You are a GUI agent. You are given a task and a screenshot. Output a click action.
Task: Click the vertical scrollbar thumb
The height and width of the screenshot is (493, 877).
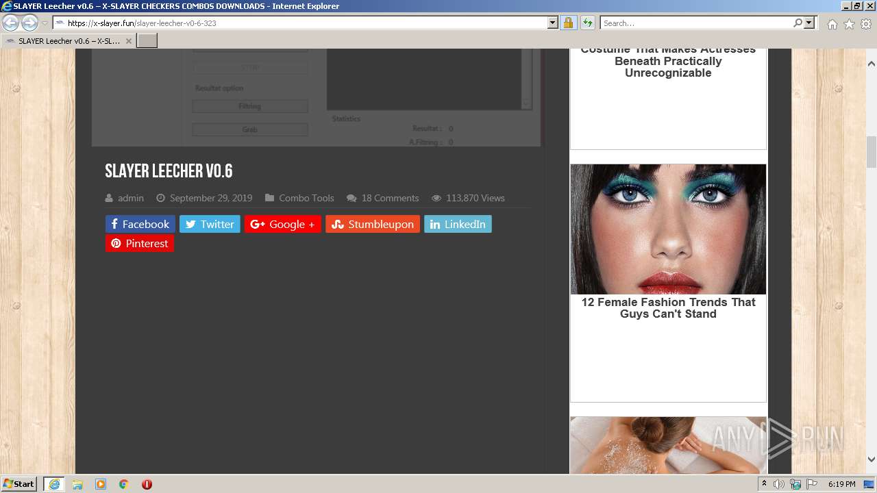[871, 152]
